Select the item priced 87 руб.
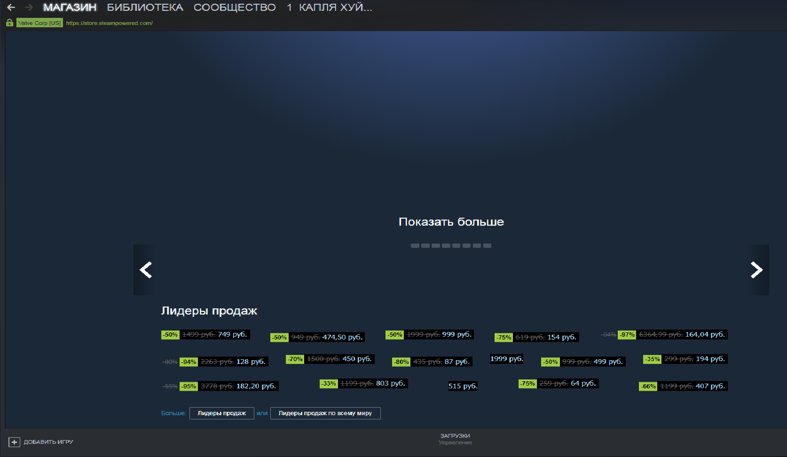Image resolution: width=787 pixels, height=457 pixels. pos(432,362)
